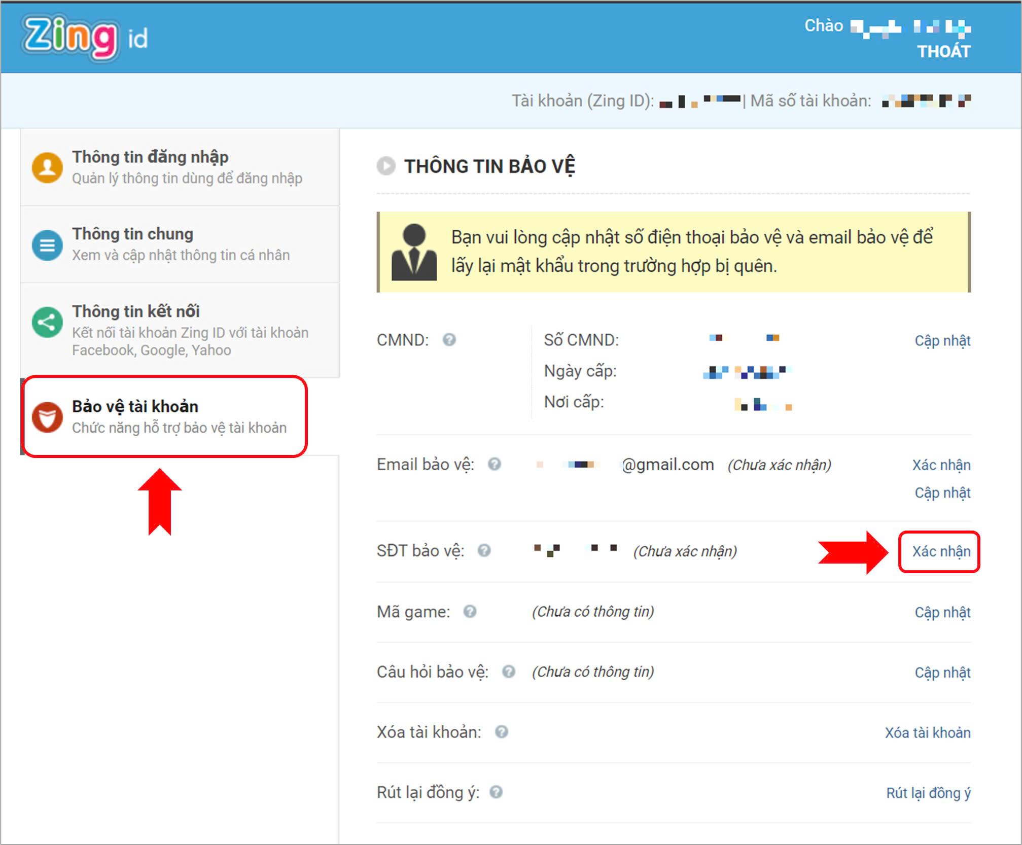Click the help icon beside Email bảo vệ
This screenshot has width=1022, height=845.
tap(495, 464)
